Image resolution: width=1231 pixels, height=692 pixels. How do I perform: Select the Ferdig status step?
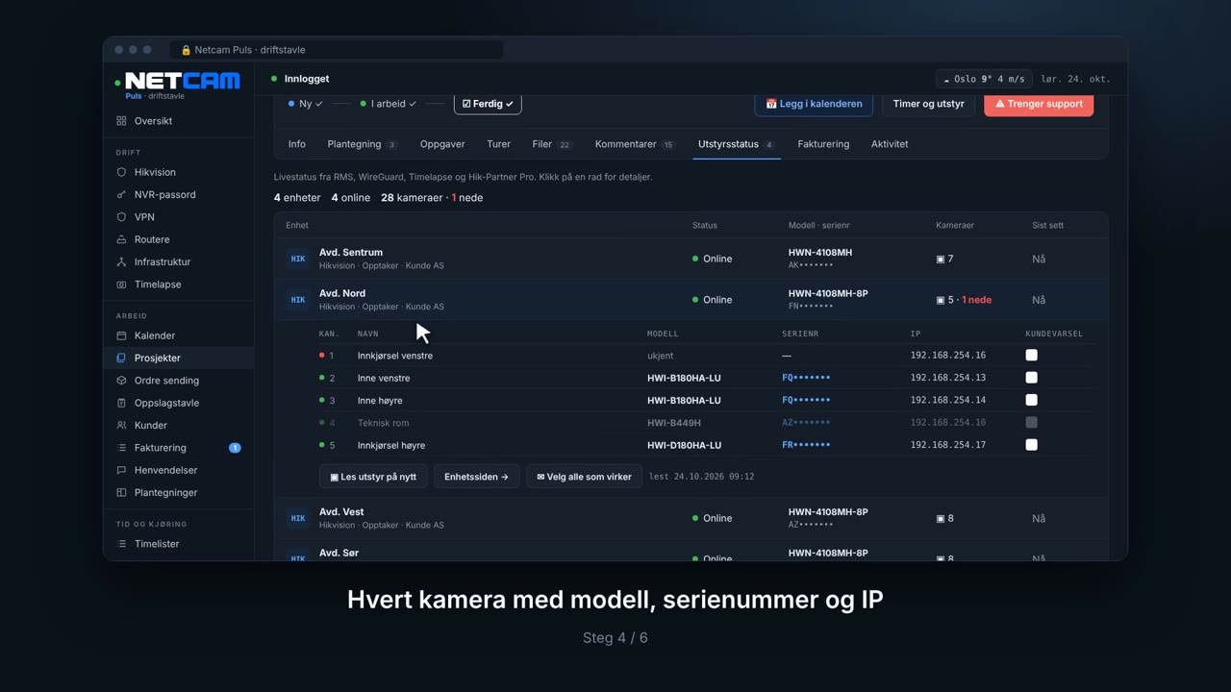[x=488, y=104]
